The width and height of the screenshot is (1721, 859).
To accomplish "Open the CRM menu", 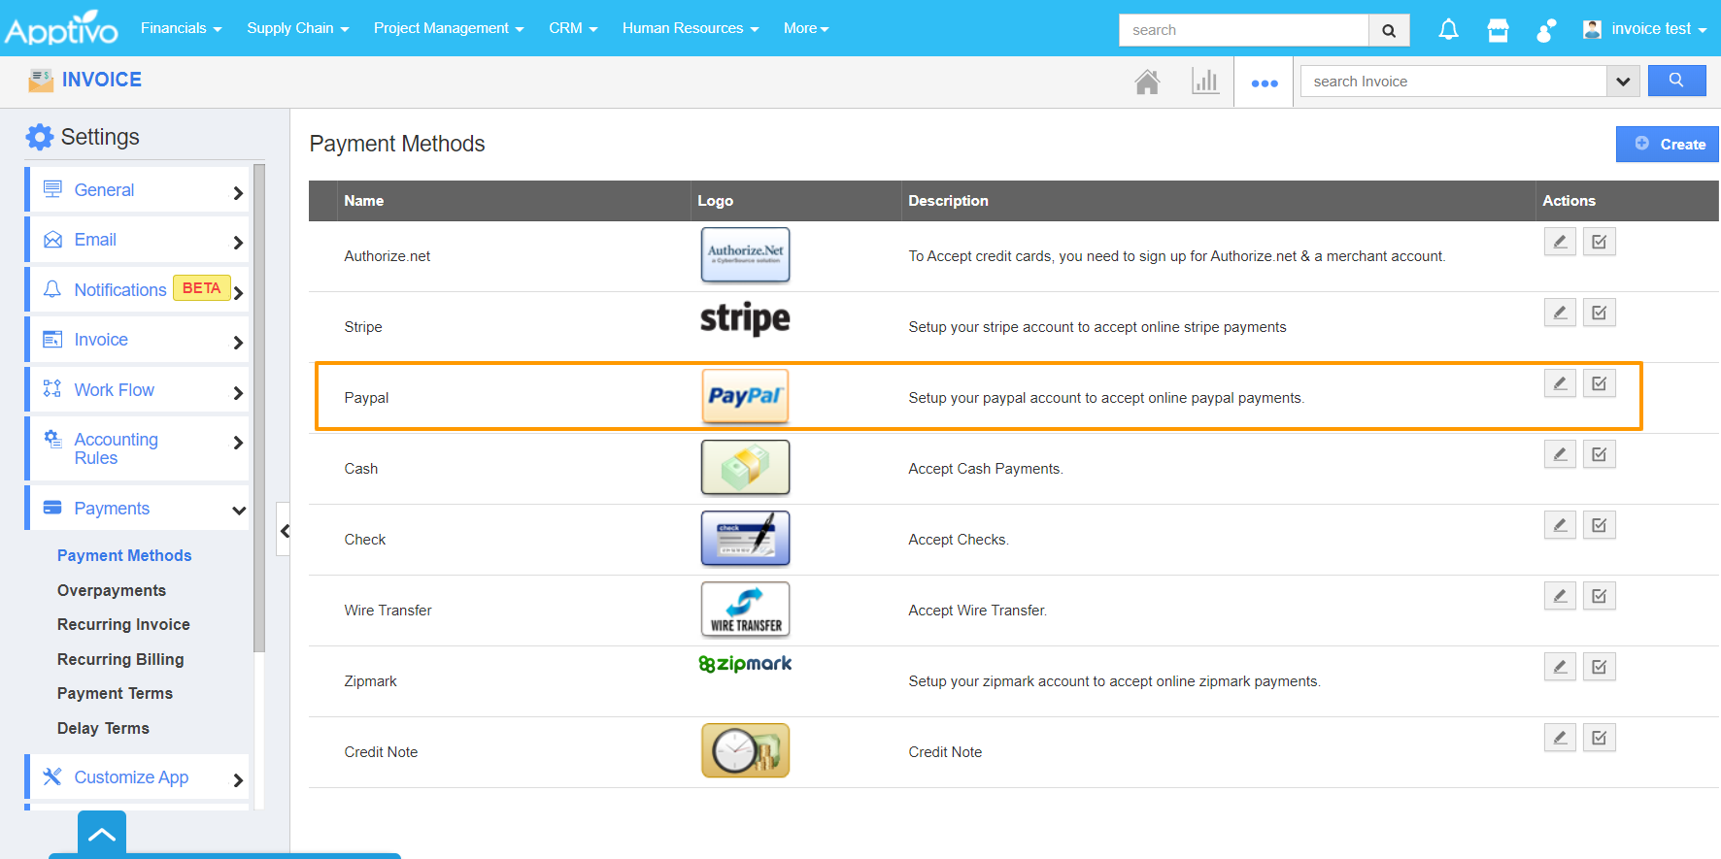I will pyautogui.click(x=573, y=28).
